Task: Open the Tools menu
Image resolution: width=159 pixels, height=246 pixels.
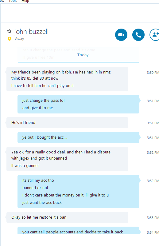Action: point(13,1)
